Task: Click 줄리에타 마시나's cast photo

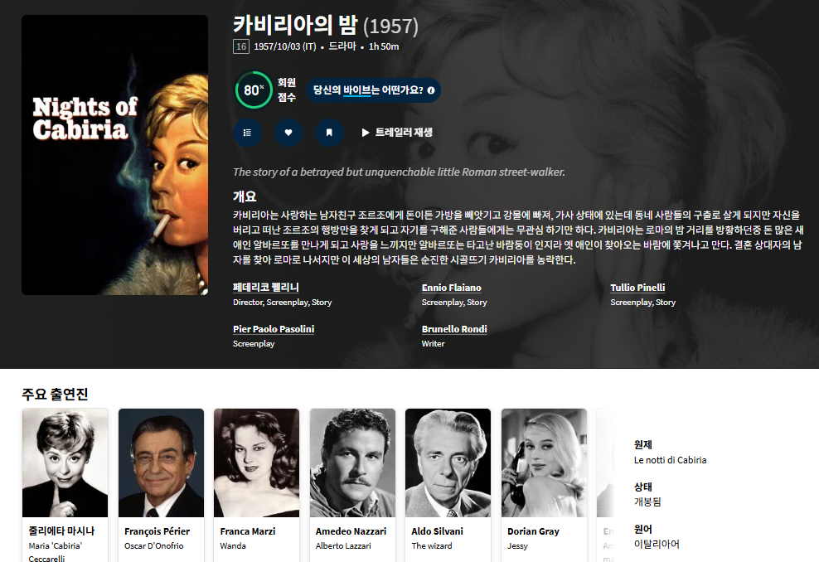Action: point(65,463)
